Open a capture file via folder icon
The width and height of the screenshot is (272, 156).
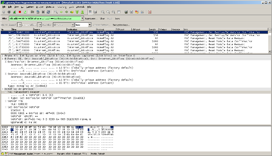coord(32,12)
